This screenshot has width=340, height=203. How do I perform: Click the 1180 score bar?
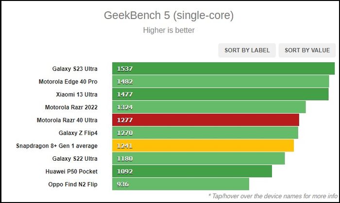pyautogui.click(x=198, y=158)
